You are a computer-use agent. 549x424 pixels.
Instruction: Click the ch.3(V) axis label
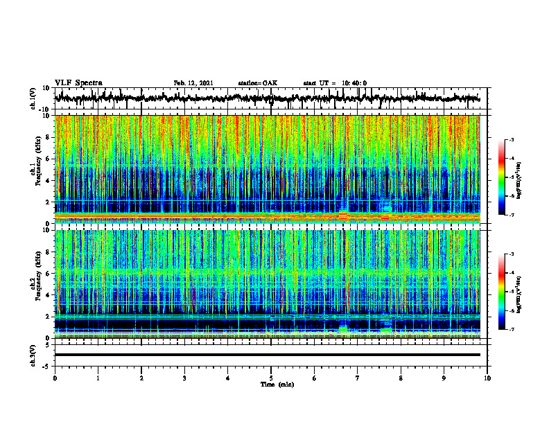coord(33,355)
